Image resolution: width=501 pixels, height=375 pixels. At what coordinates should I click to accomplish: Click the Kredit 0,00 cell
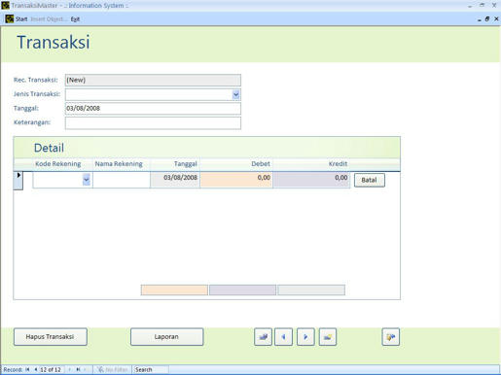click(311, 180)
